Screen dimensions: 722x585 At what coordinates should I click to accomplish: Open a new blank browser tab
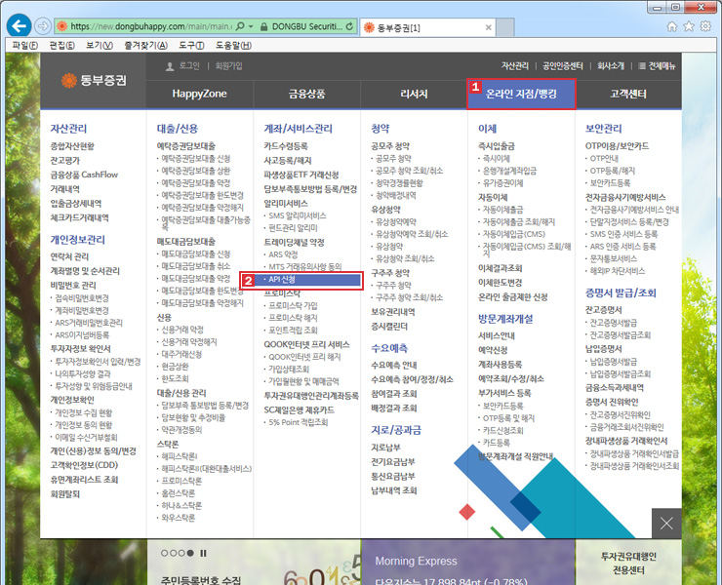(505, 27)
